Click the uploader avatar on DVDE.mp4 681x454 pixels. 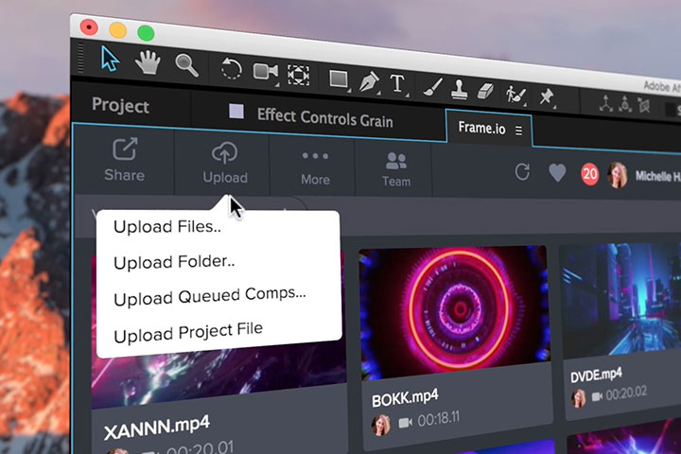pos(578,397)
